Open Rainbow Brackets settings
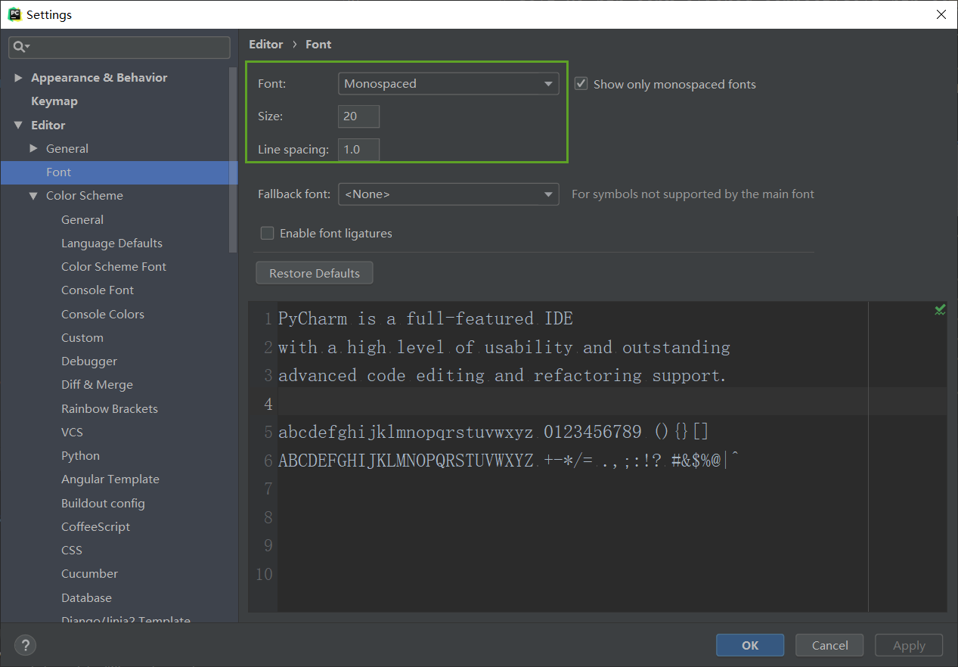Viewport: 958px width, 667px height. pos(110,408)
